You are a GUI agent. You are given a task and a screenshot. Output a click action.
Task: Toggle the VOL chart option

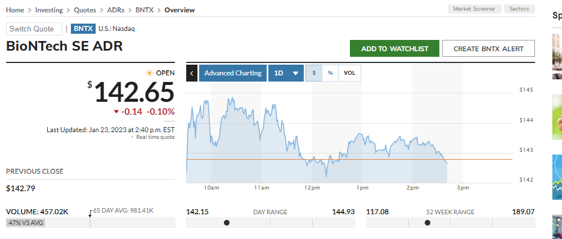(349, 73)
